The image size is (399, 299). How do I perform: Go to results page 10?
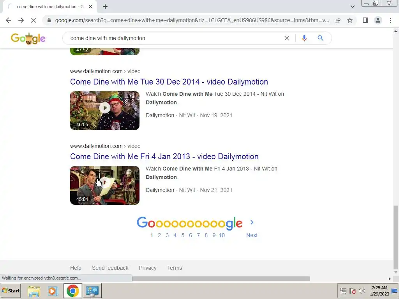(x=222, y=236)
